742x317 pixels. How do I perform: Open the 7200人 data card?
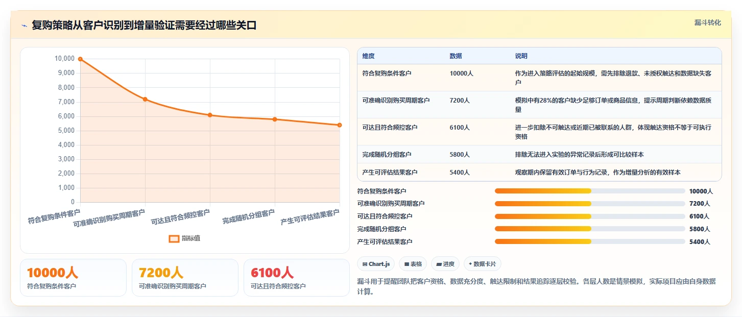point(185,278)
